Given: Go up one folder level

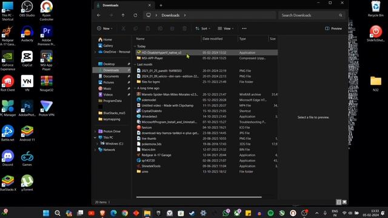Looking at the screenshot, I should (123, 15).
